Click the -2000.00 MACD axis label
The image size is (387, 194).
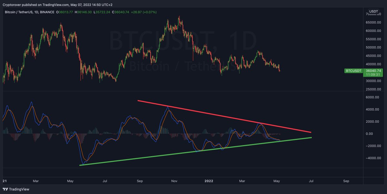[373, 146]
